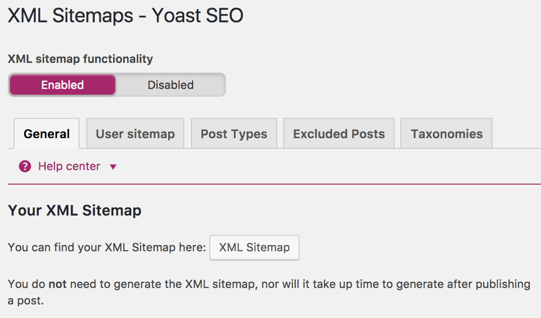Switch to the General tab
Viewport: 541px width, 318px height.
point(47,134)
